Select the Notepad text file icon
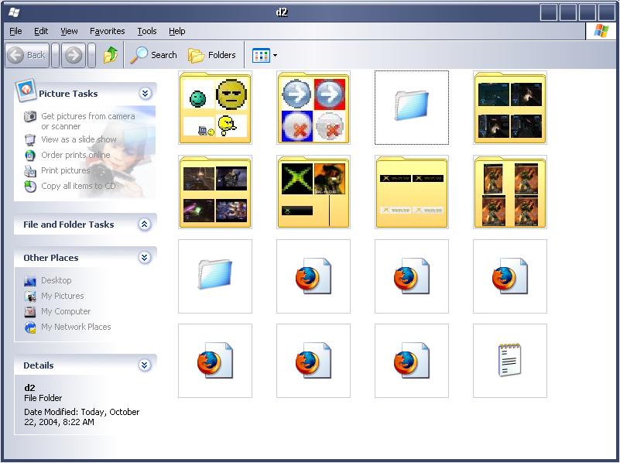Image resolution: width=620 pixels, height=463 pixels. [x=509, y=361]
